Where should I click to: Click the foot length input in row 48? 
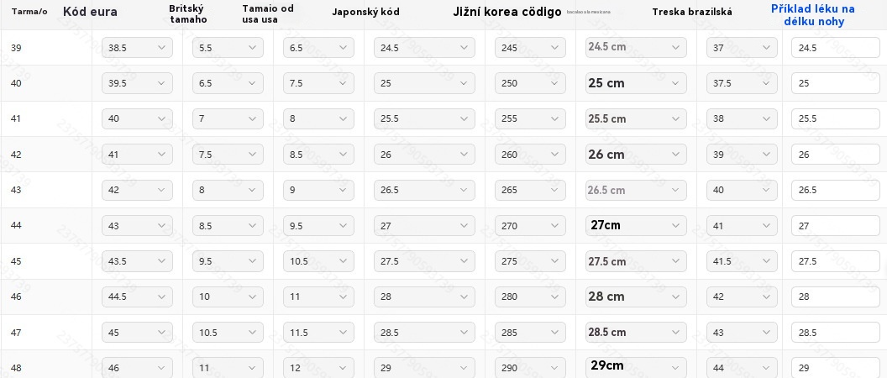tap(835, 368)
